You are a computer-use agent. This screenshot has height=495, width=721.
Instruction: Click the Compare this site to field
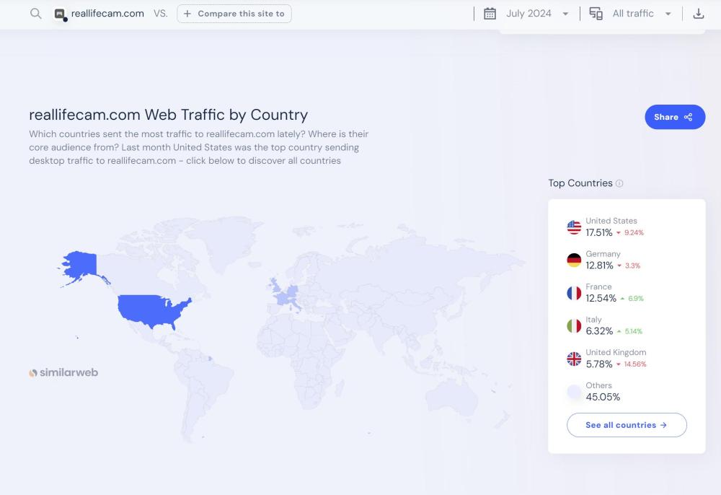pyautogui.click(x=234, y=14)
